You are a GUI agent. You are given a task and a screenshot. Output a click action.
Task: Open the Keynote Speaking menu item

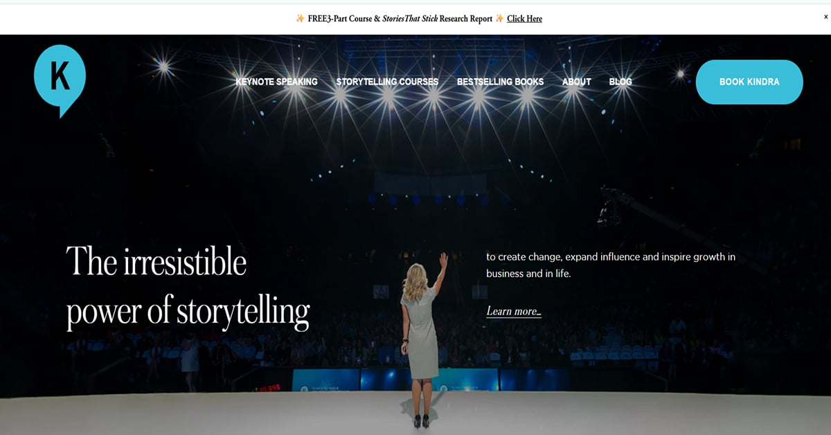[276, 82]
